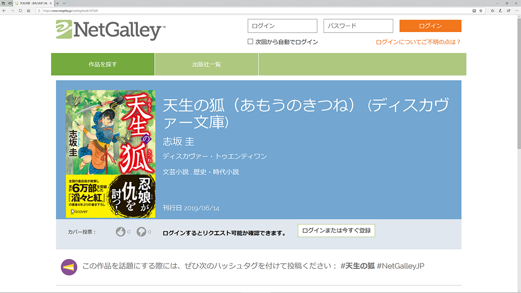Open the 作品を探す menu tab
Image resolution: width=521 pixels, height=293 pixels.
tap(103, 64)
